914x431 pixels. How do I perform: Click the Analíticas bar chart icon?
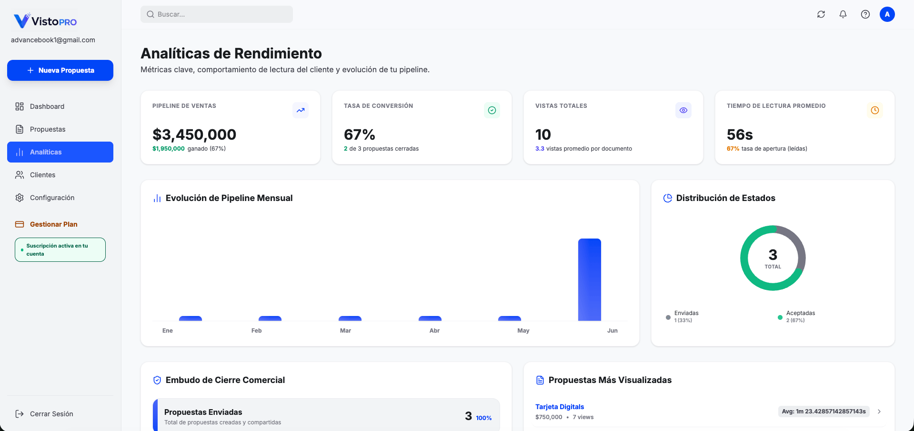click(20, 152)
